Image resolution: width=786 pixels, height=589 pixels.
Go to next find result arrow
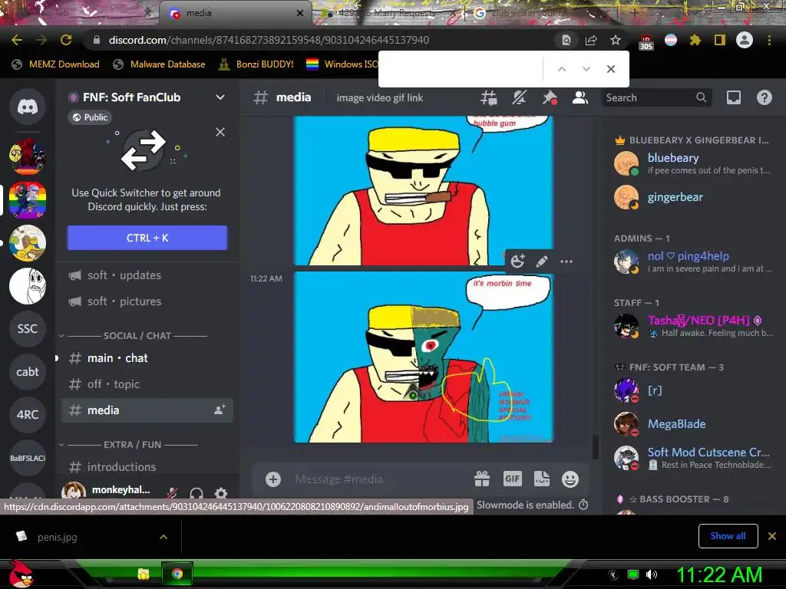pyautogui.click(x=586, y=69)
